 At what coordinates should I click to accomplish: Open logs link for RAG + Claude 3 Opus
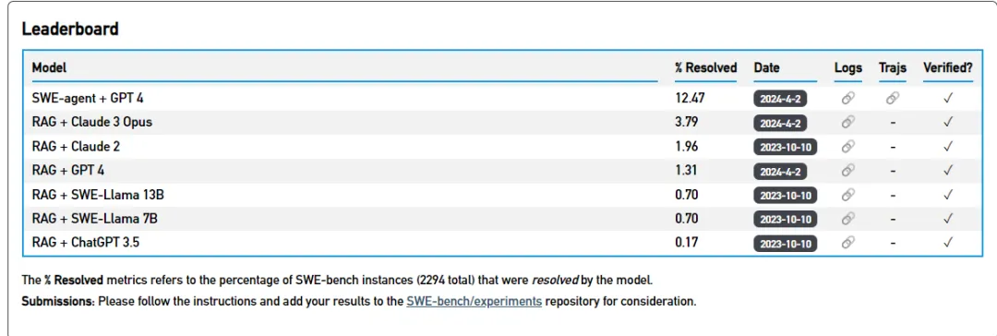tap(847, 122)
